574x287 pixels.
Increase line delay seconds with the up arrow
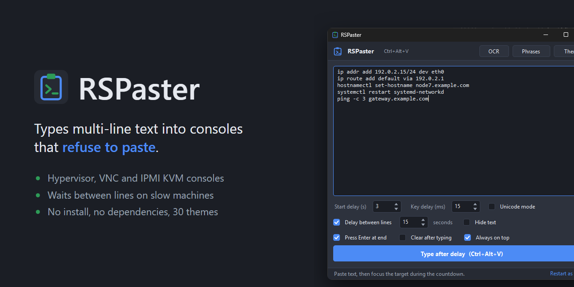423,220
